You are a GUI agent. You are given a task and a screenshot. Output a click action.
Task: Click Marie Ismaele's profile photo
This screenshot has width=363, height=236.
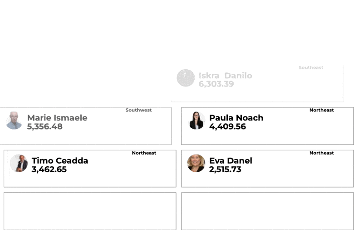point(14,120)
